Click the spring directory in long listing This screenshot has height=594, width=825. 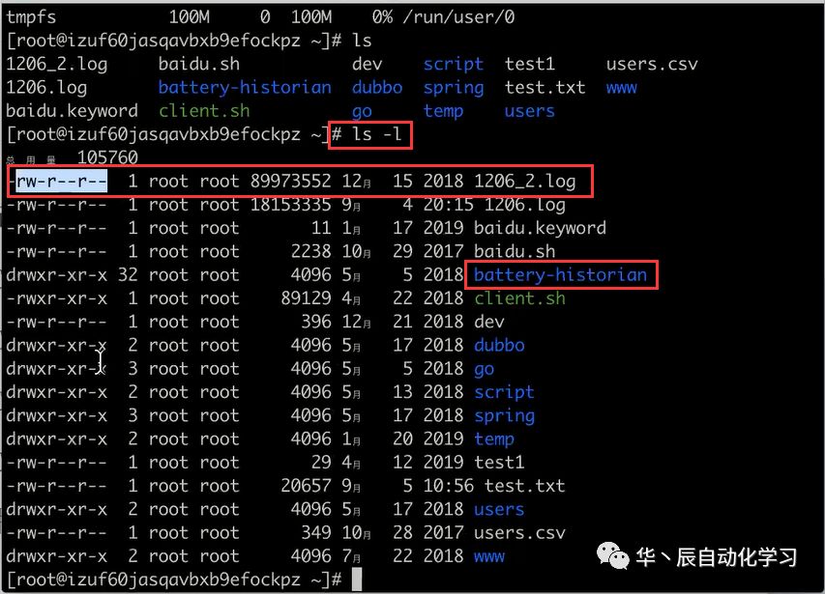504,415
